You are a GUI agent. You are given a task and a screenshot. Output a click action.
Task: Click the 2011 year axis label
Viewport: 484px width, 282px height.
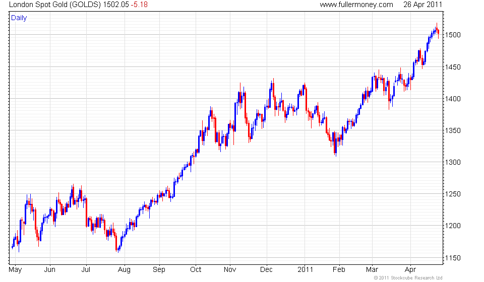click(x=306, y=270)
